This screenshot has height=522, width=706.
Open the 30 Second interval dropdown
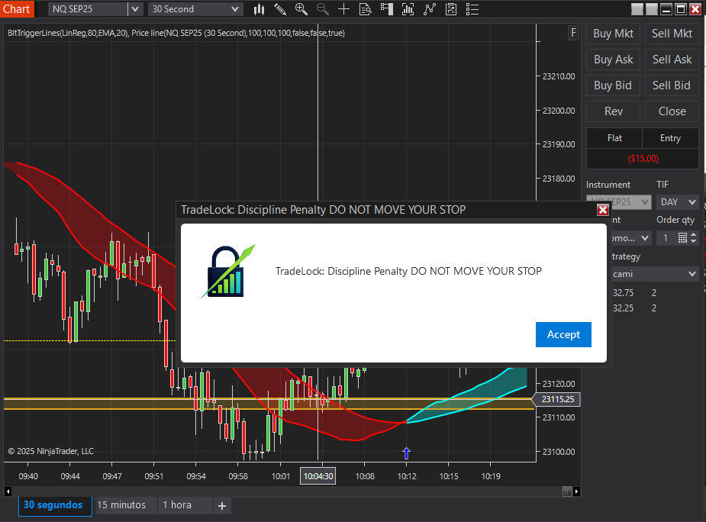pyautogui.click(x=195, y=9)
